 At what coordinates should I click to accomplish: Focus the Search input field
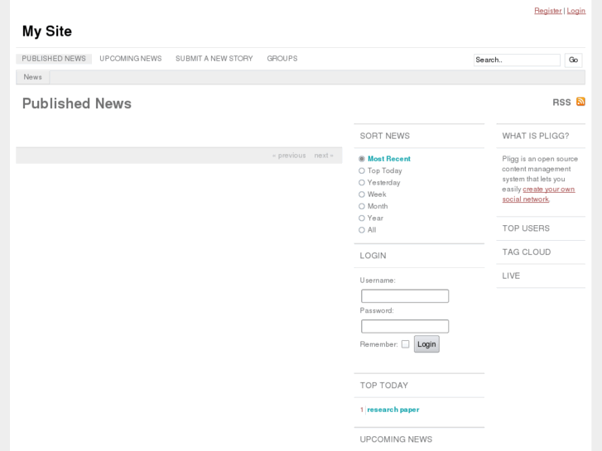[x=517, y=60]
